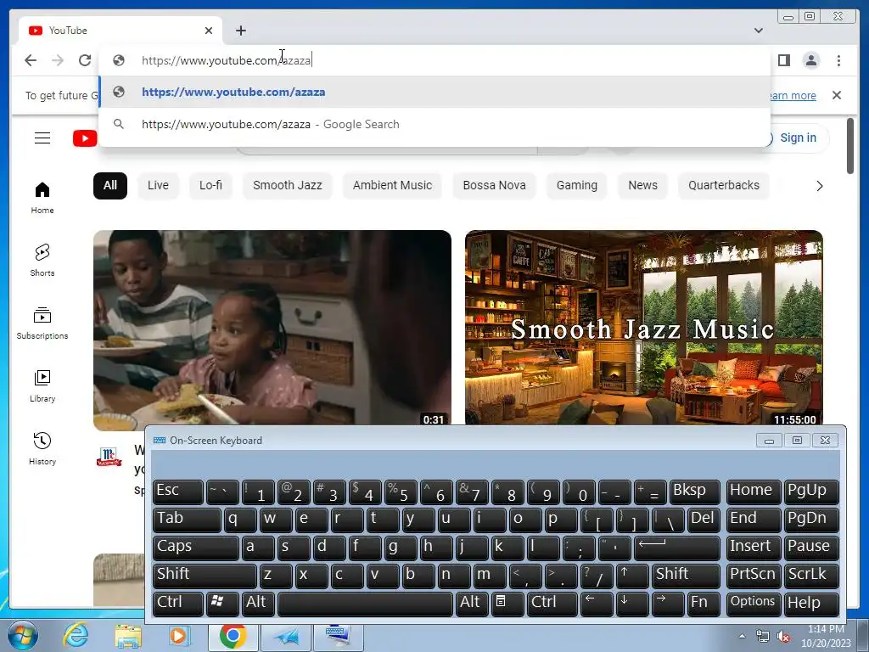Select the Gaming filter chip
This screenshot has height=652, width=869.
577,185
